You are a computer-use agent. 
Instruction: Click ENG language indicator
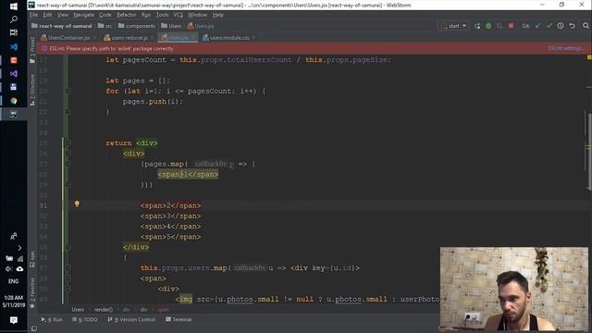[14, 281]
